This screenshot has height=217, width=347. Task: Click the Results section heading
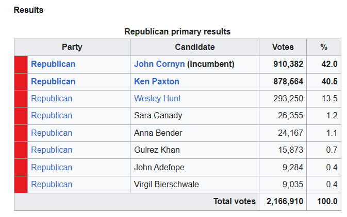(28, 10)
